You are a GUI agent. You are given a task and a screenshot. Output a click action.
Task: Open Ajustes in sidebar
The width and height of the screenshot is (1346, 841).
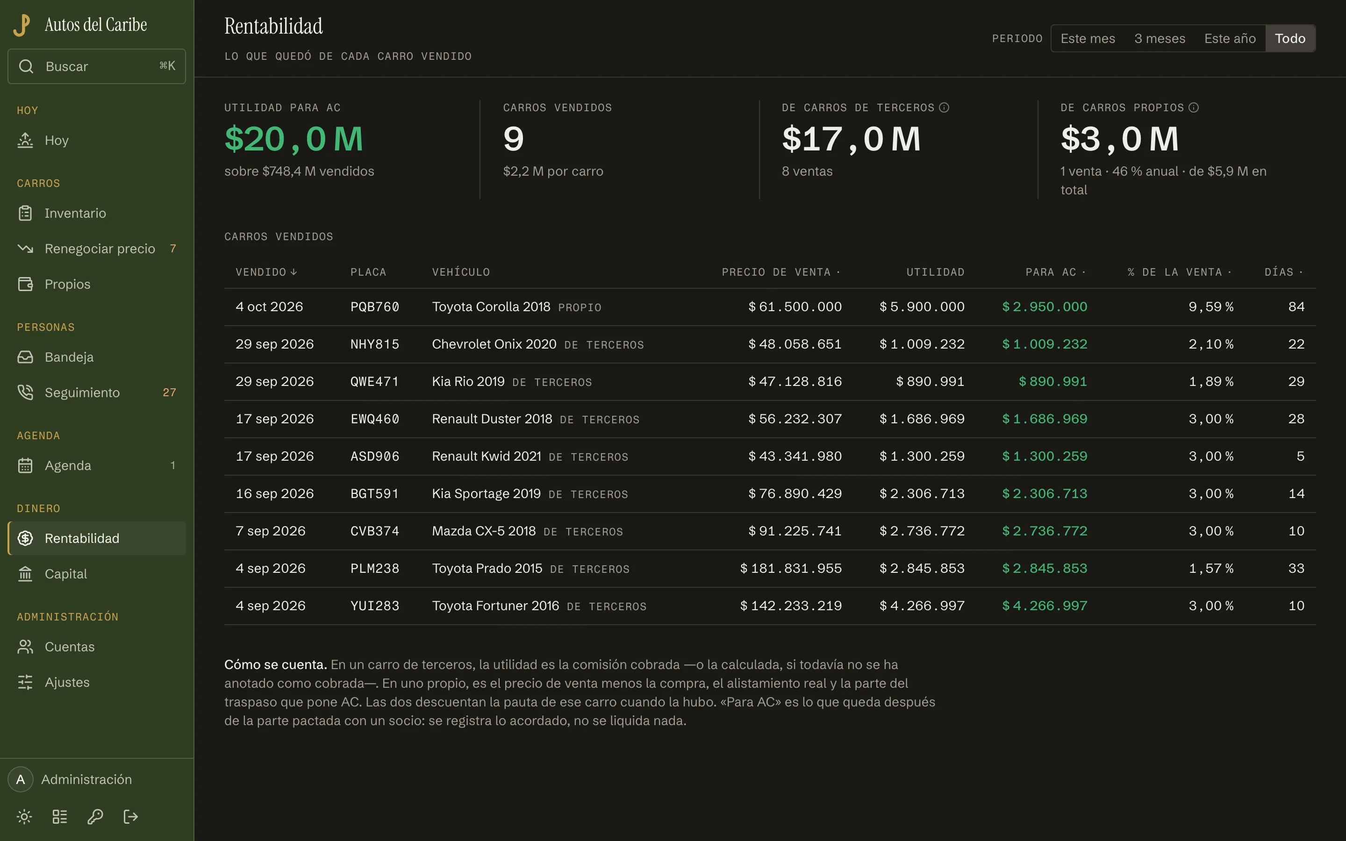click(x=97, y=683)
